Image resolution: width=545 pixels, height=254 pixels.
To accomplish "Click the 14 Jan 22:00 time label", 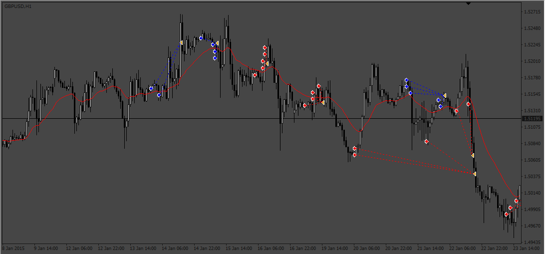I will tap(208, 249).
